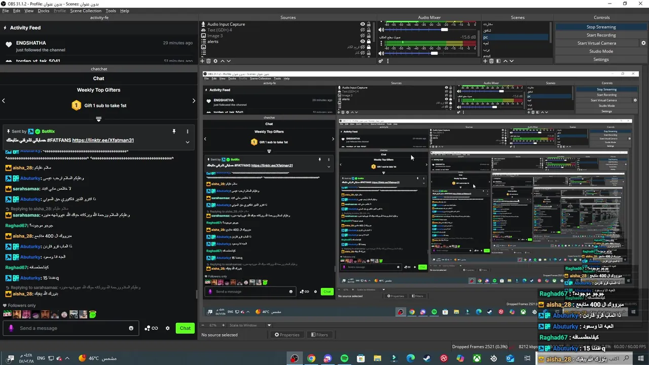This screenshot has width=649, height=365.
Task: Go to next leaderboard with right arrow
Action: click(x=193, y=101)
